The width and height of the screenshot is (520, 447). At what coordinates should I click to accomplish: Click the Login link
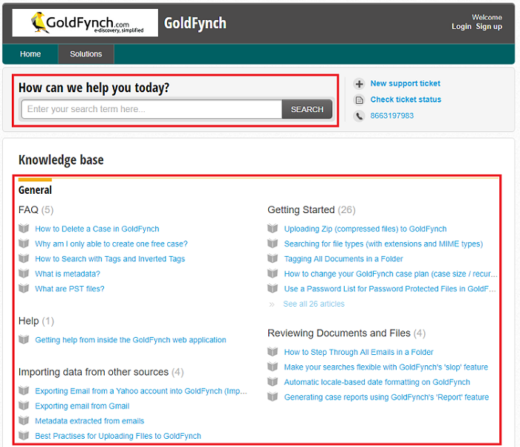pyautogui.click(x=461, y=27)
